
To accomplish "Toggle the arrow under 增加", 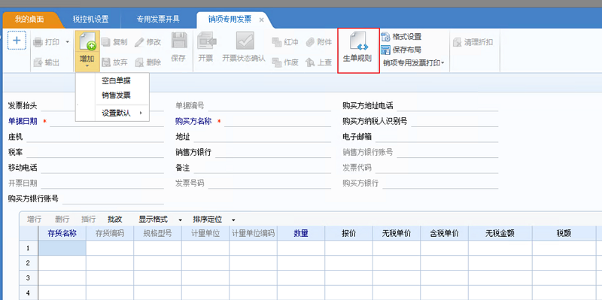I will tap(87, 66).
